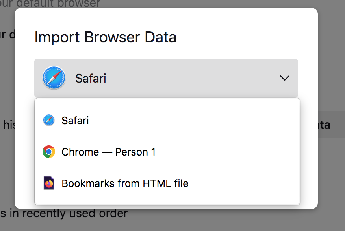Click the word "Data" in dialog title
The width and height of the screenshot is (345, 231).
click(160, 37)
